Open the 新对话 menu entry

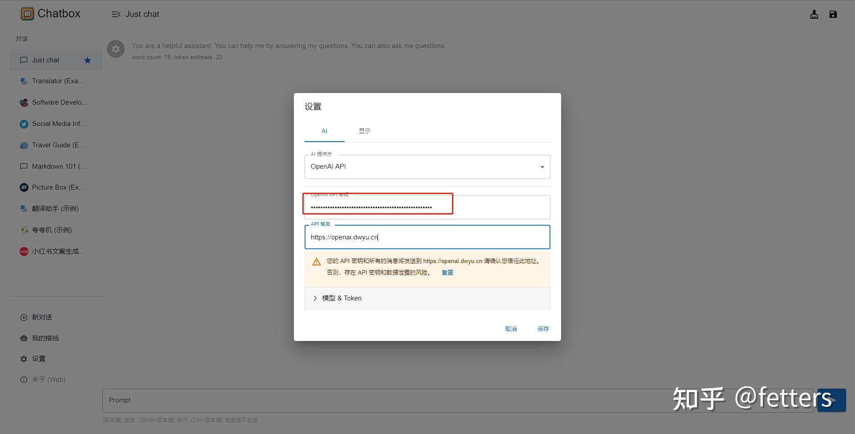click(x=42, y=317)
